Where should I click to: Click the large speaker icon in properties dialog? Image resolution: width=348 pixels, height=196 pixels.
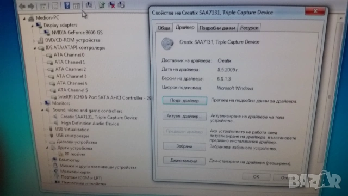coord(167,44)
